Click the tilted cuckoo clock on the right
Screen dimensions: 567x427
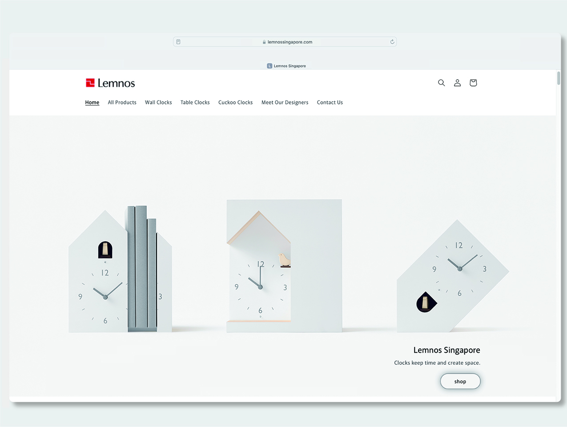[453, 276]
